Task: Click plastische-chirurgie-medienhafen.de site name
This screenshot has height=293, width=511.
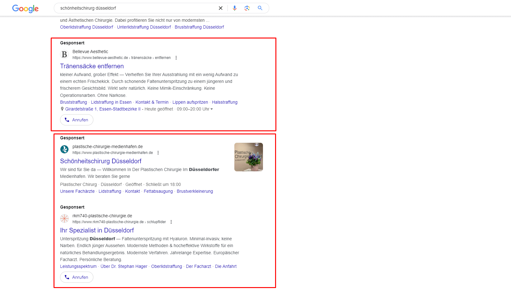Action: click(x=108, y=146)
